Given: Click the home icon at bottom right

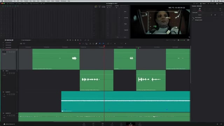Looking at the screenshot, I should [217, 124].
